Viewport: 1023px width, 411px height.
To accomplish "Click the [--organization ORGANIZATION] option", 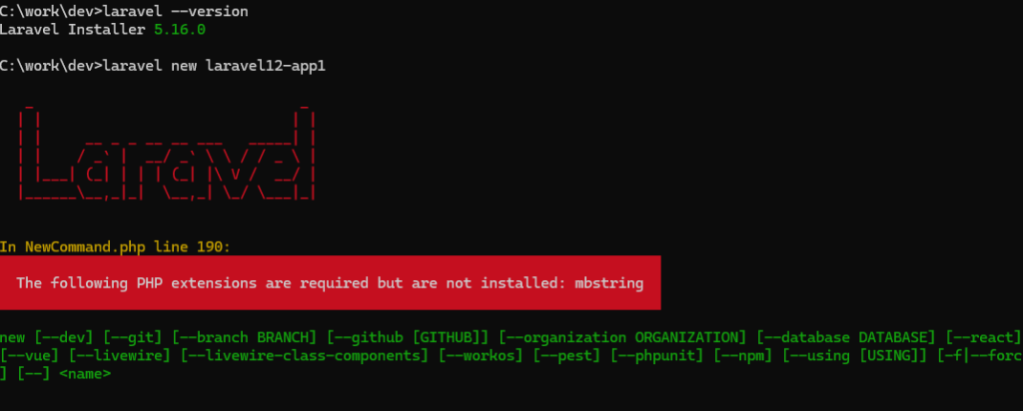I will pyautogui.click(x=622, y=337).
